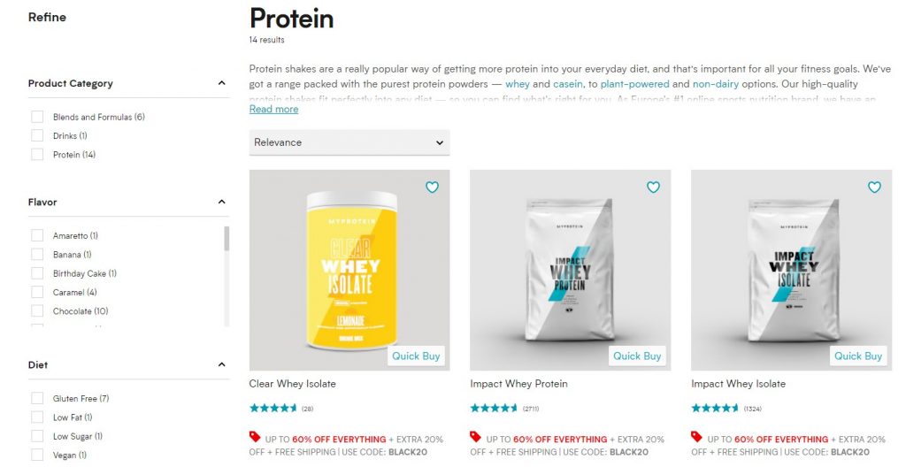Click heart icon on Impact Whey Protein
906x467 pixels.
pos(653,188)
